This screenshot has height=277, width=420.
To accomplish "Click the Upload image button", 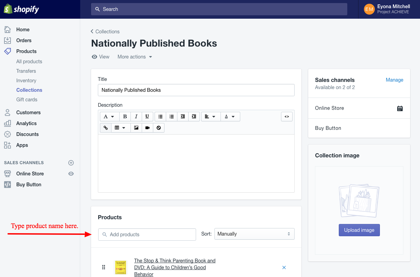I will [x=359, y=230].
